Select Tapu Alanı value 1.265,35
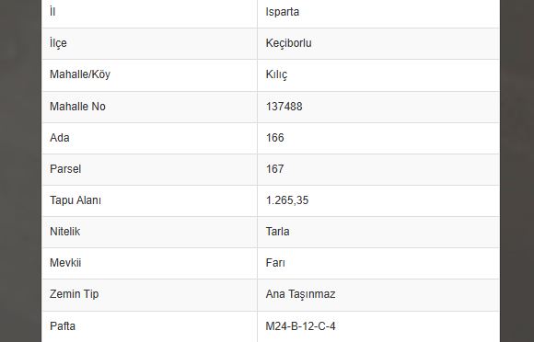Image resolution: width=534 pixels, height=342 pixels. coord(287,200)
